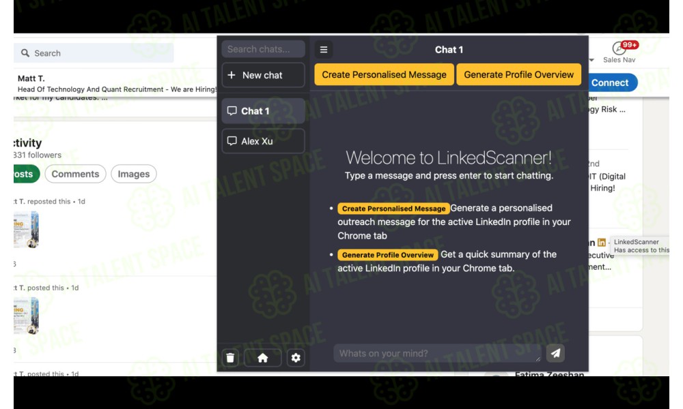
Task: Start a New chat
Action: pyautogui.click(x=263, y=75)
